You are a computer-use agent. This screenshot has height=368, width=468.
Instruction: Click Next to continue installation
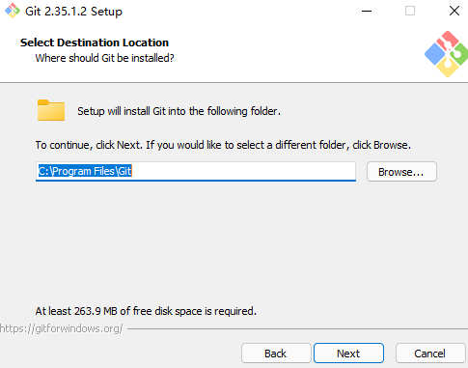click(348, 354)
